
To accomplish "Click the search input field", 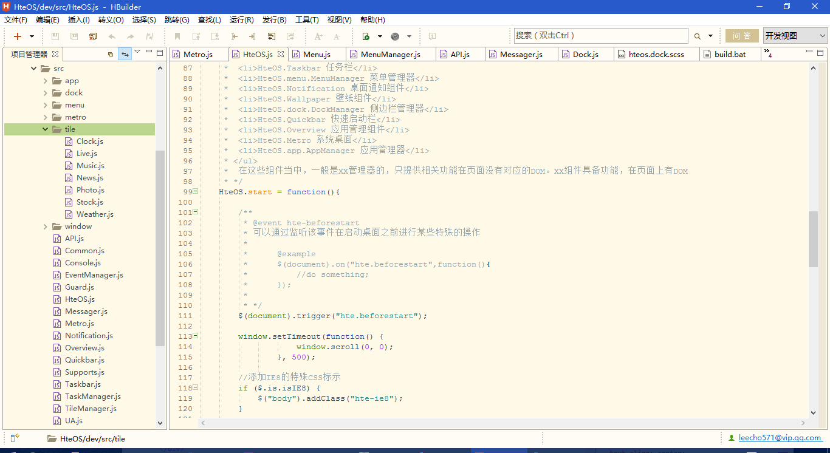I will point(600,36).
